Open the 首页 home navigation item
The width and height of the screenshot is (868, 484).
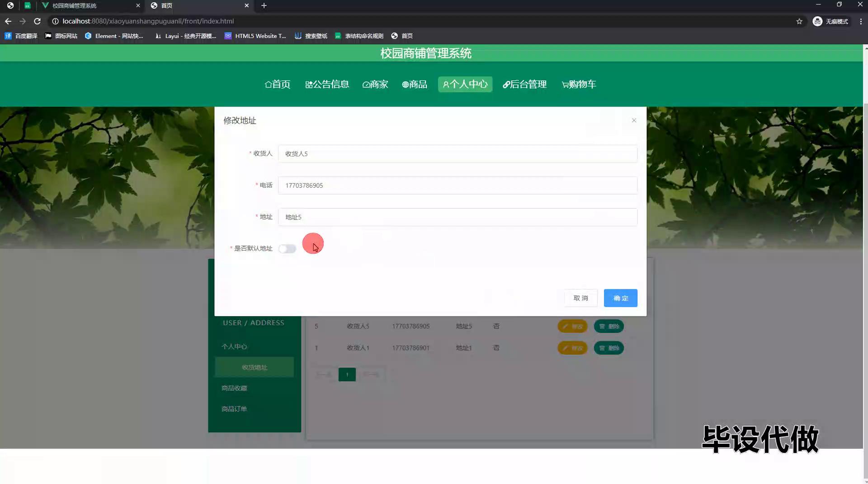coord(277,84)
